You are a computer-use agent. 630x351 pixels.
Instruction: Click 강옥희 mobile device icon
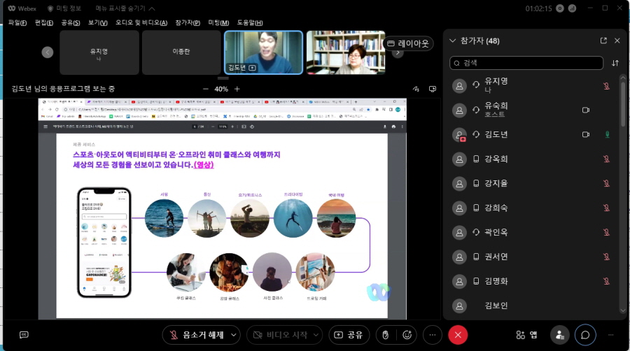(x=476, y=159)
